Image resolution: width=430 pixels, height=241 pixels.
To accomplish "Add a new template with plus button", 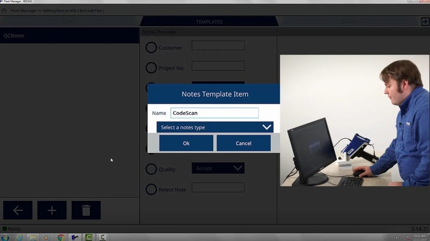I will [52, 210].
